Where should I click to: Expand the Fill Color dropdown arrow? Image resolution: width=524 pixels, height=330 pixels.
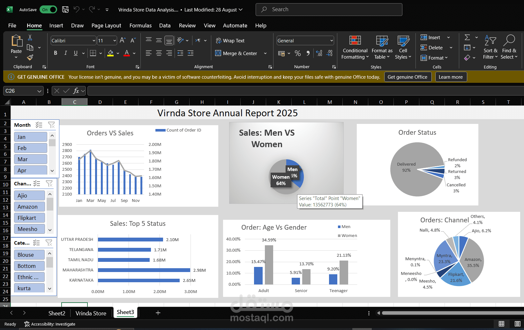117,53
